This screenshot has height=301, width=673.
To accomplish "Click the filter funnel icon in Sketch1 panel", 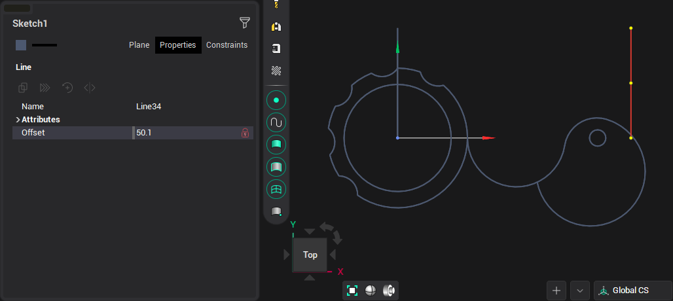I will point(244,24).
